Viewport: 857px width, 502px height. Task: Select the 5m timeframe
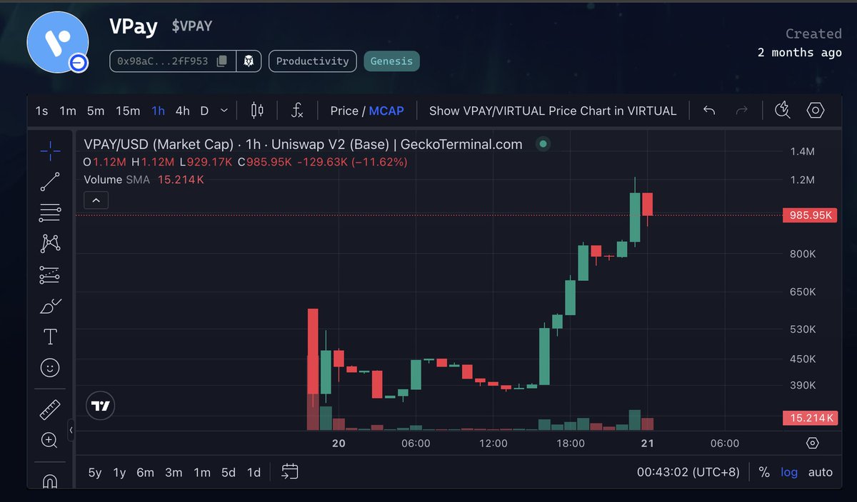96,111
